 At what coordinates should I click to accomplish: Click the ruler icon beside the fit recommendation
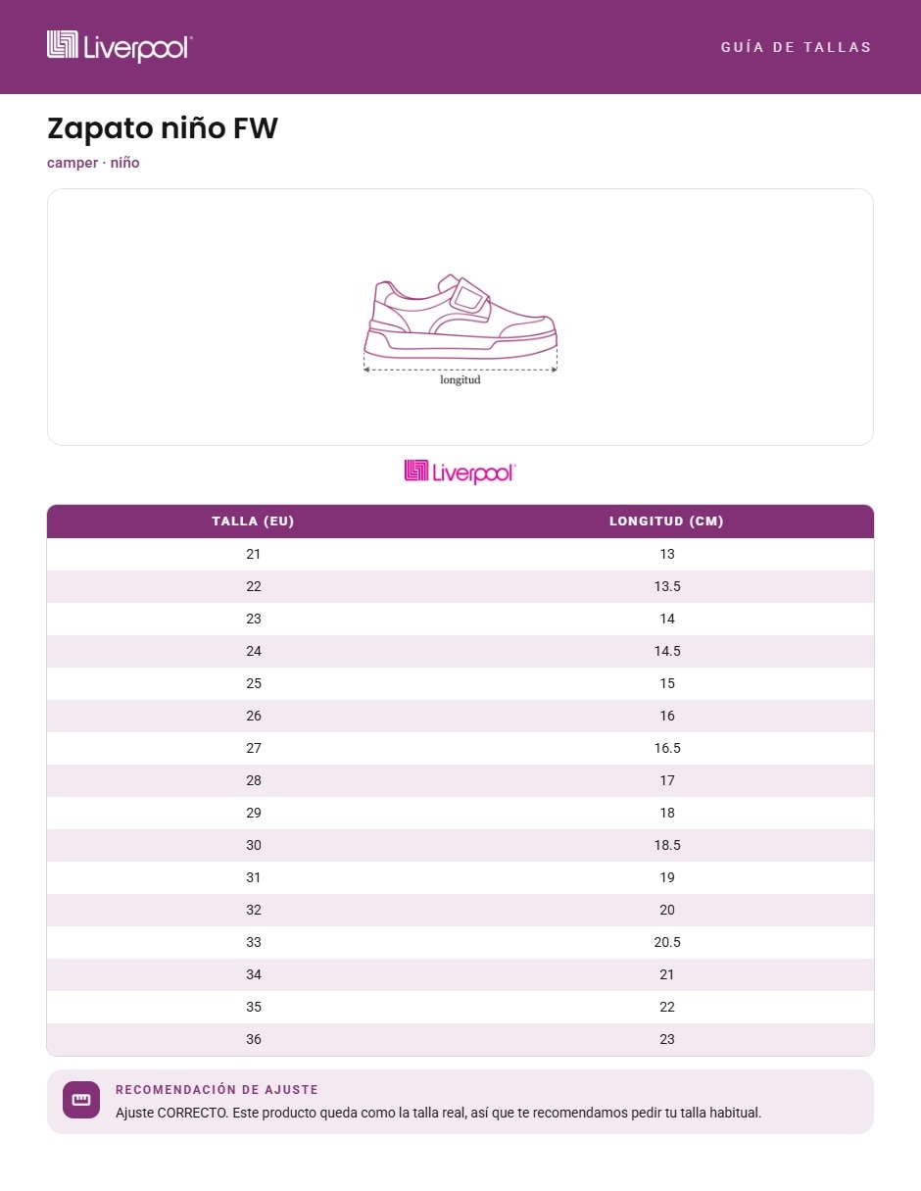coord(81,1100)
